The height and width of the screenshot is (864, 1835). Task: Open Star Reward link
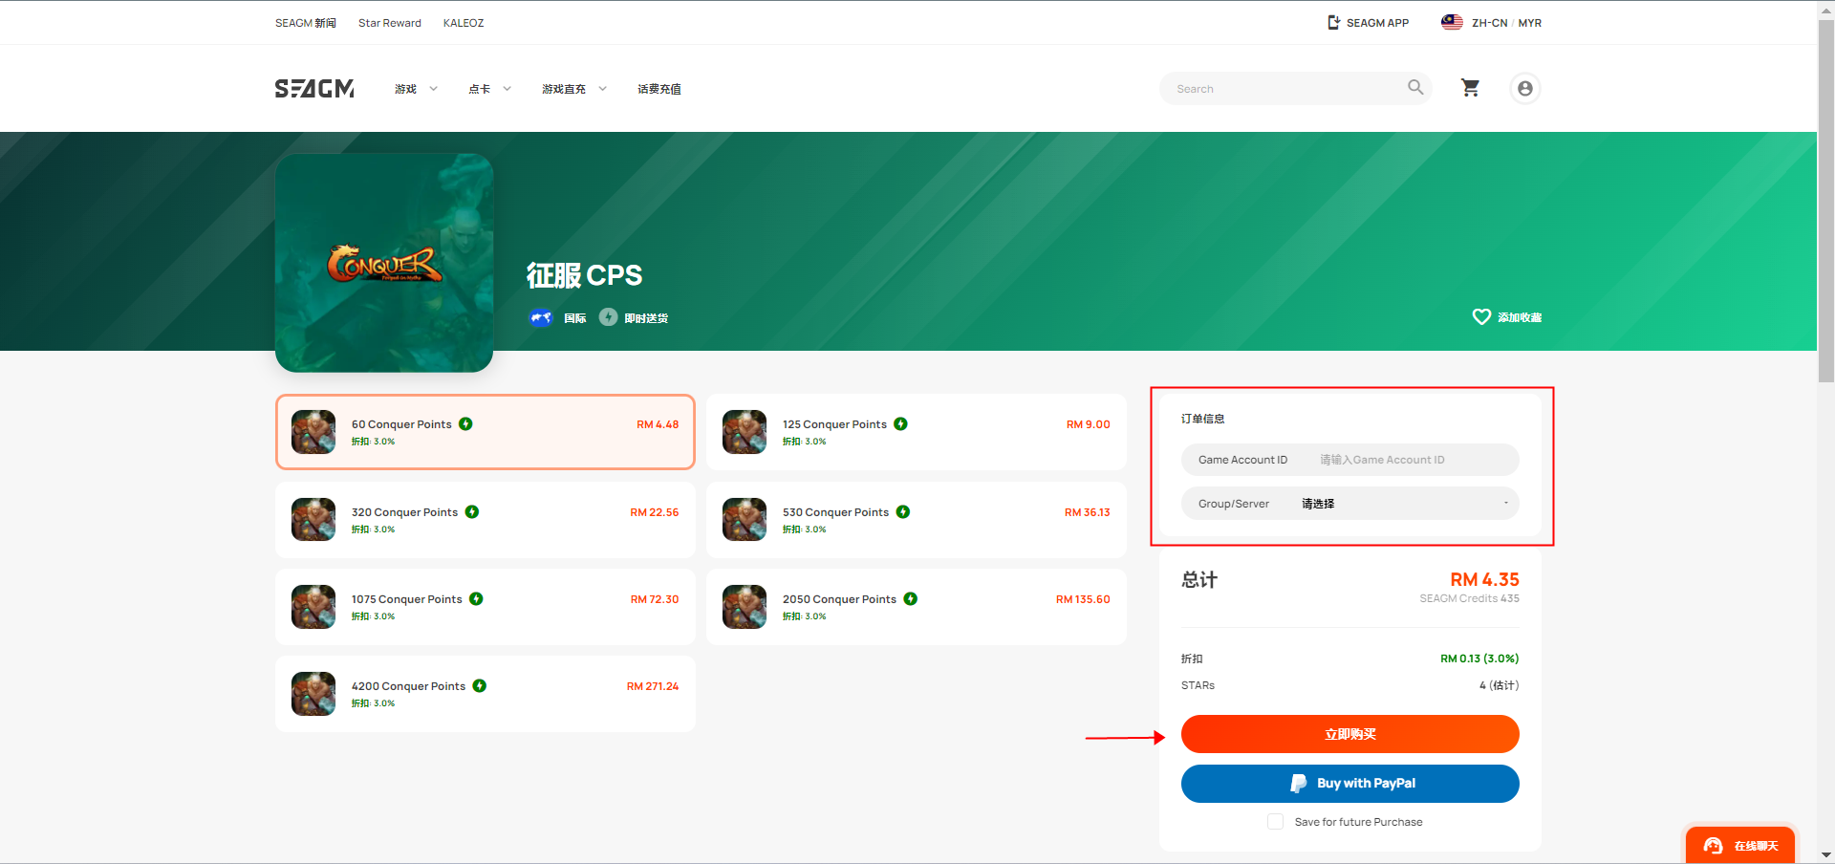[389, 22]
